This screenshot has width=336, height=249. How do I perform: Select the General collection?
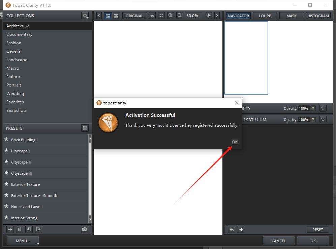pos(48,51)
